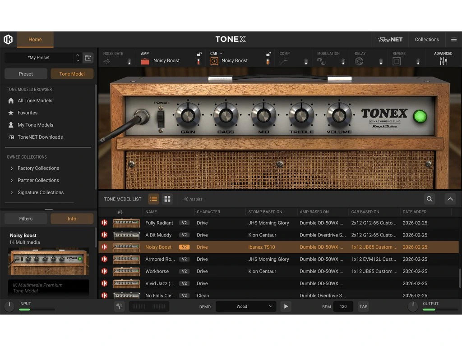
Task: Switch Tone Model List to grid view
Action: (x=167, y=199)
